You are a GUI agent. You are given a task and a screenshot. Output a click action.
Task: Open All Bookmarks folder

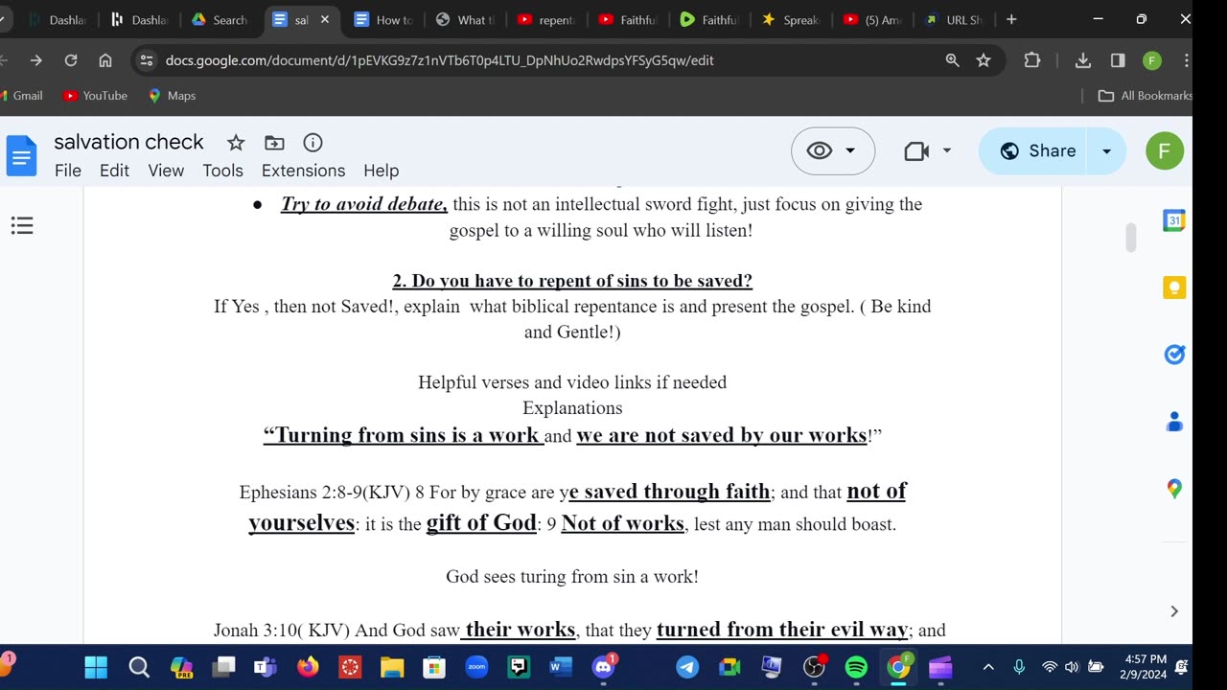(1145, 96)
